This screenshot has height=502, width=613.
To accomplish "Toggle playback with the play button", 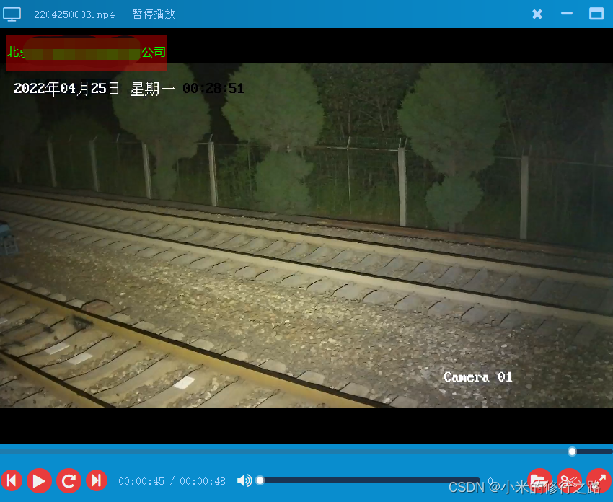I will [x=40, y=481].
